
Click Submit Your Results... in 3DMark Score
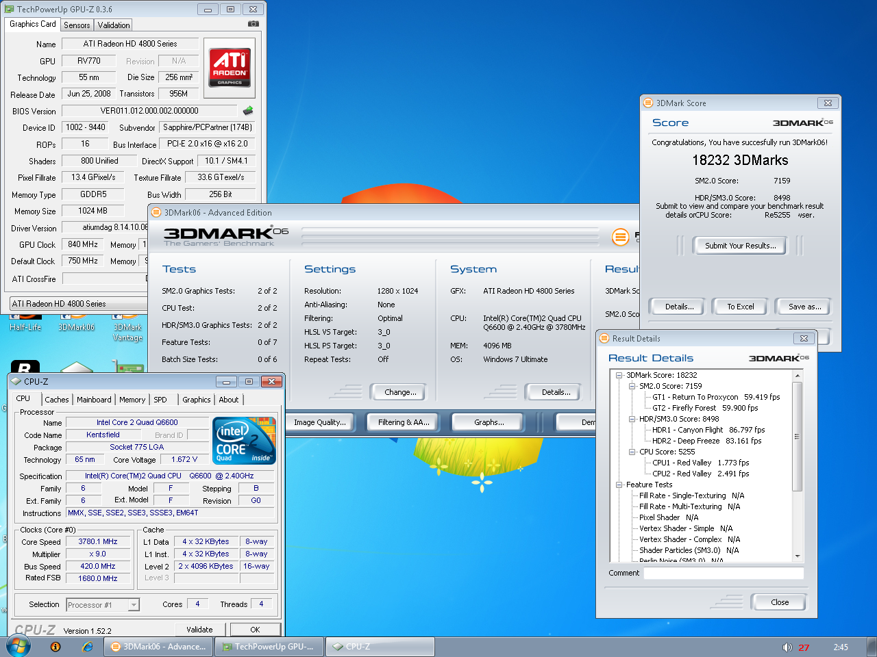pos(741,246)
